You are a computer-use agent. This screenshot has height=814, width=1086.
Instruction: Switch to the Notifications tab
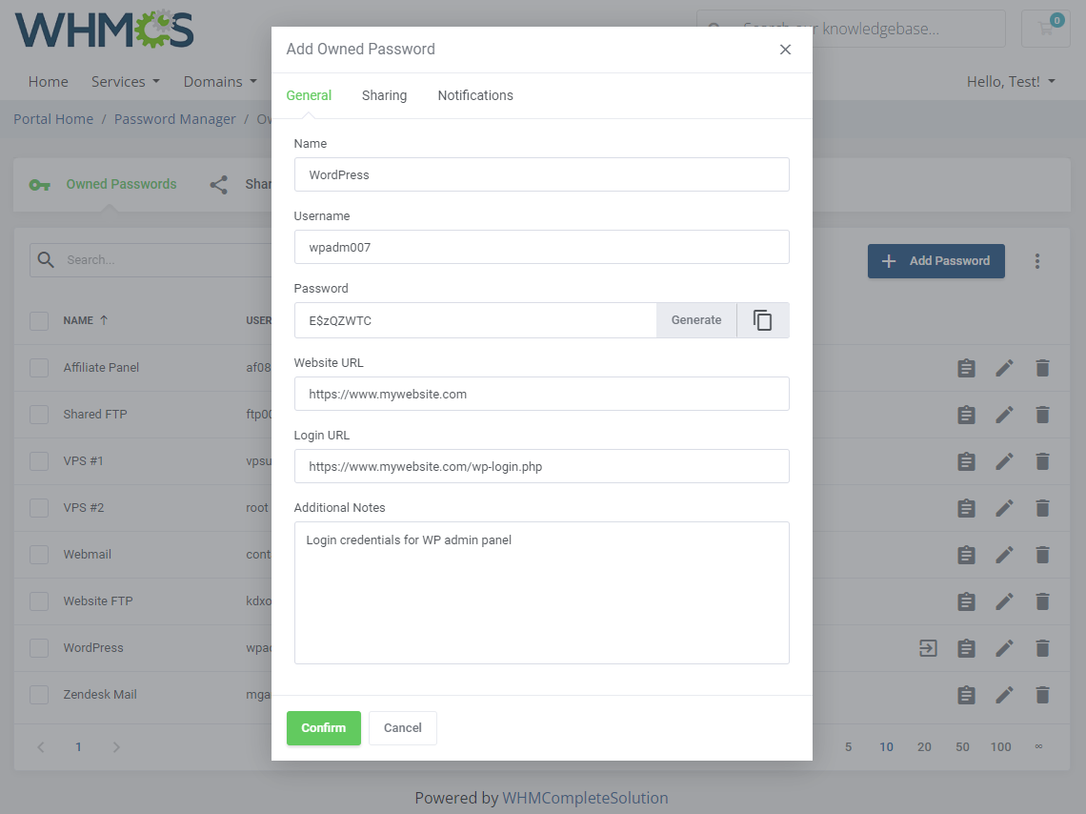click(x=475, y=95)
